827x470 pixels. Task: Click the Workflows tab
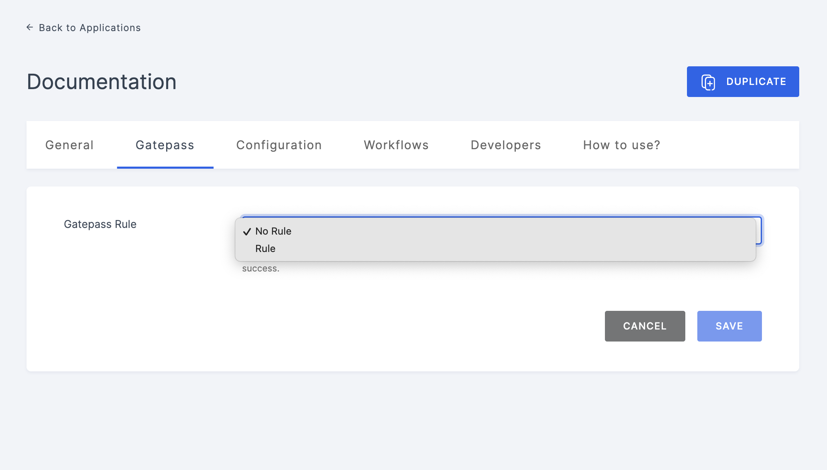(x=396, y=144)
